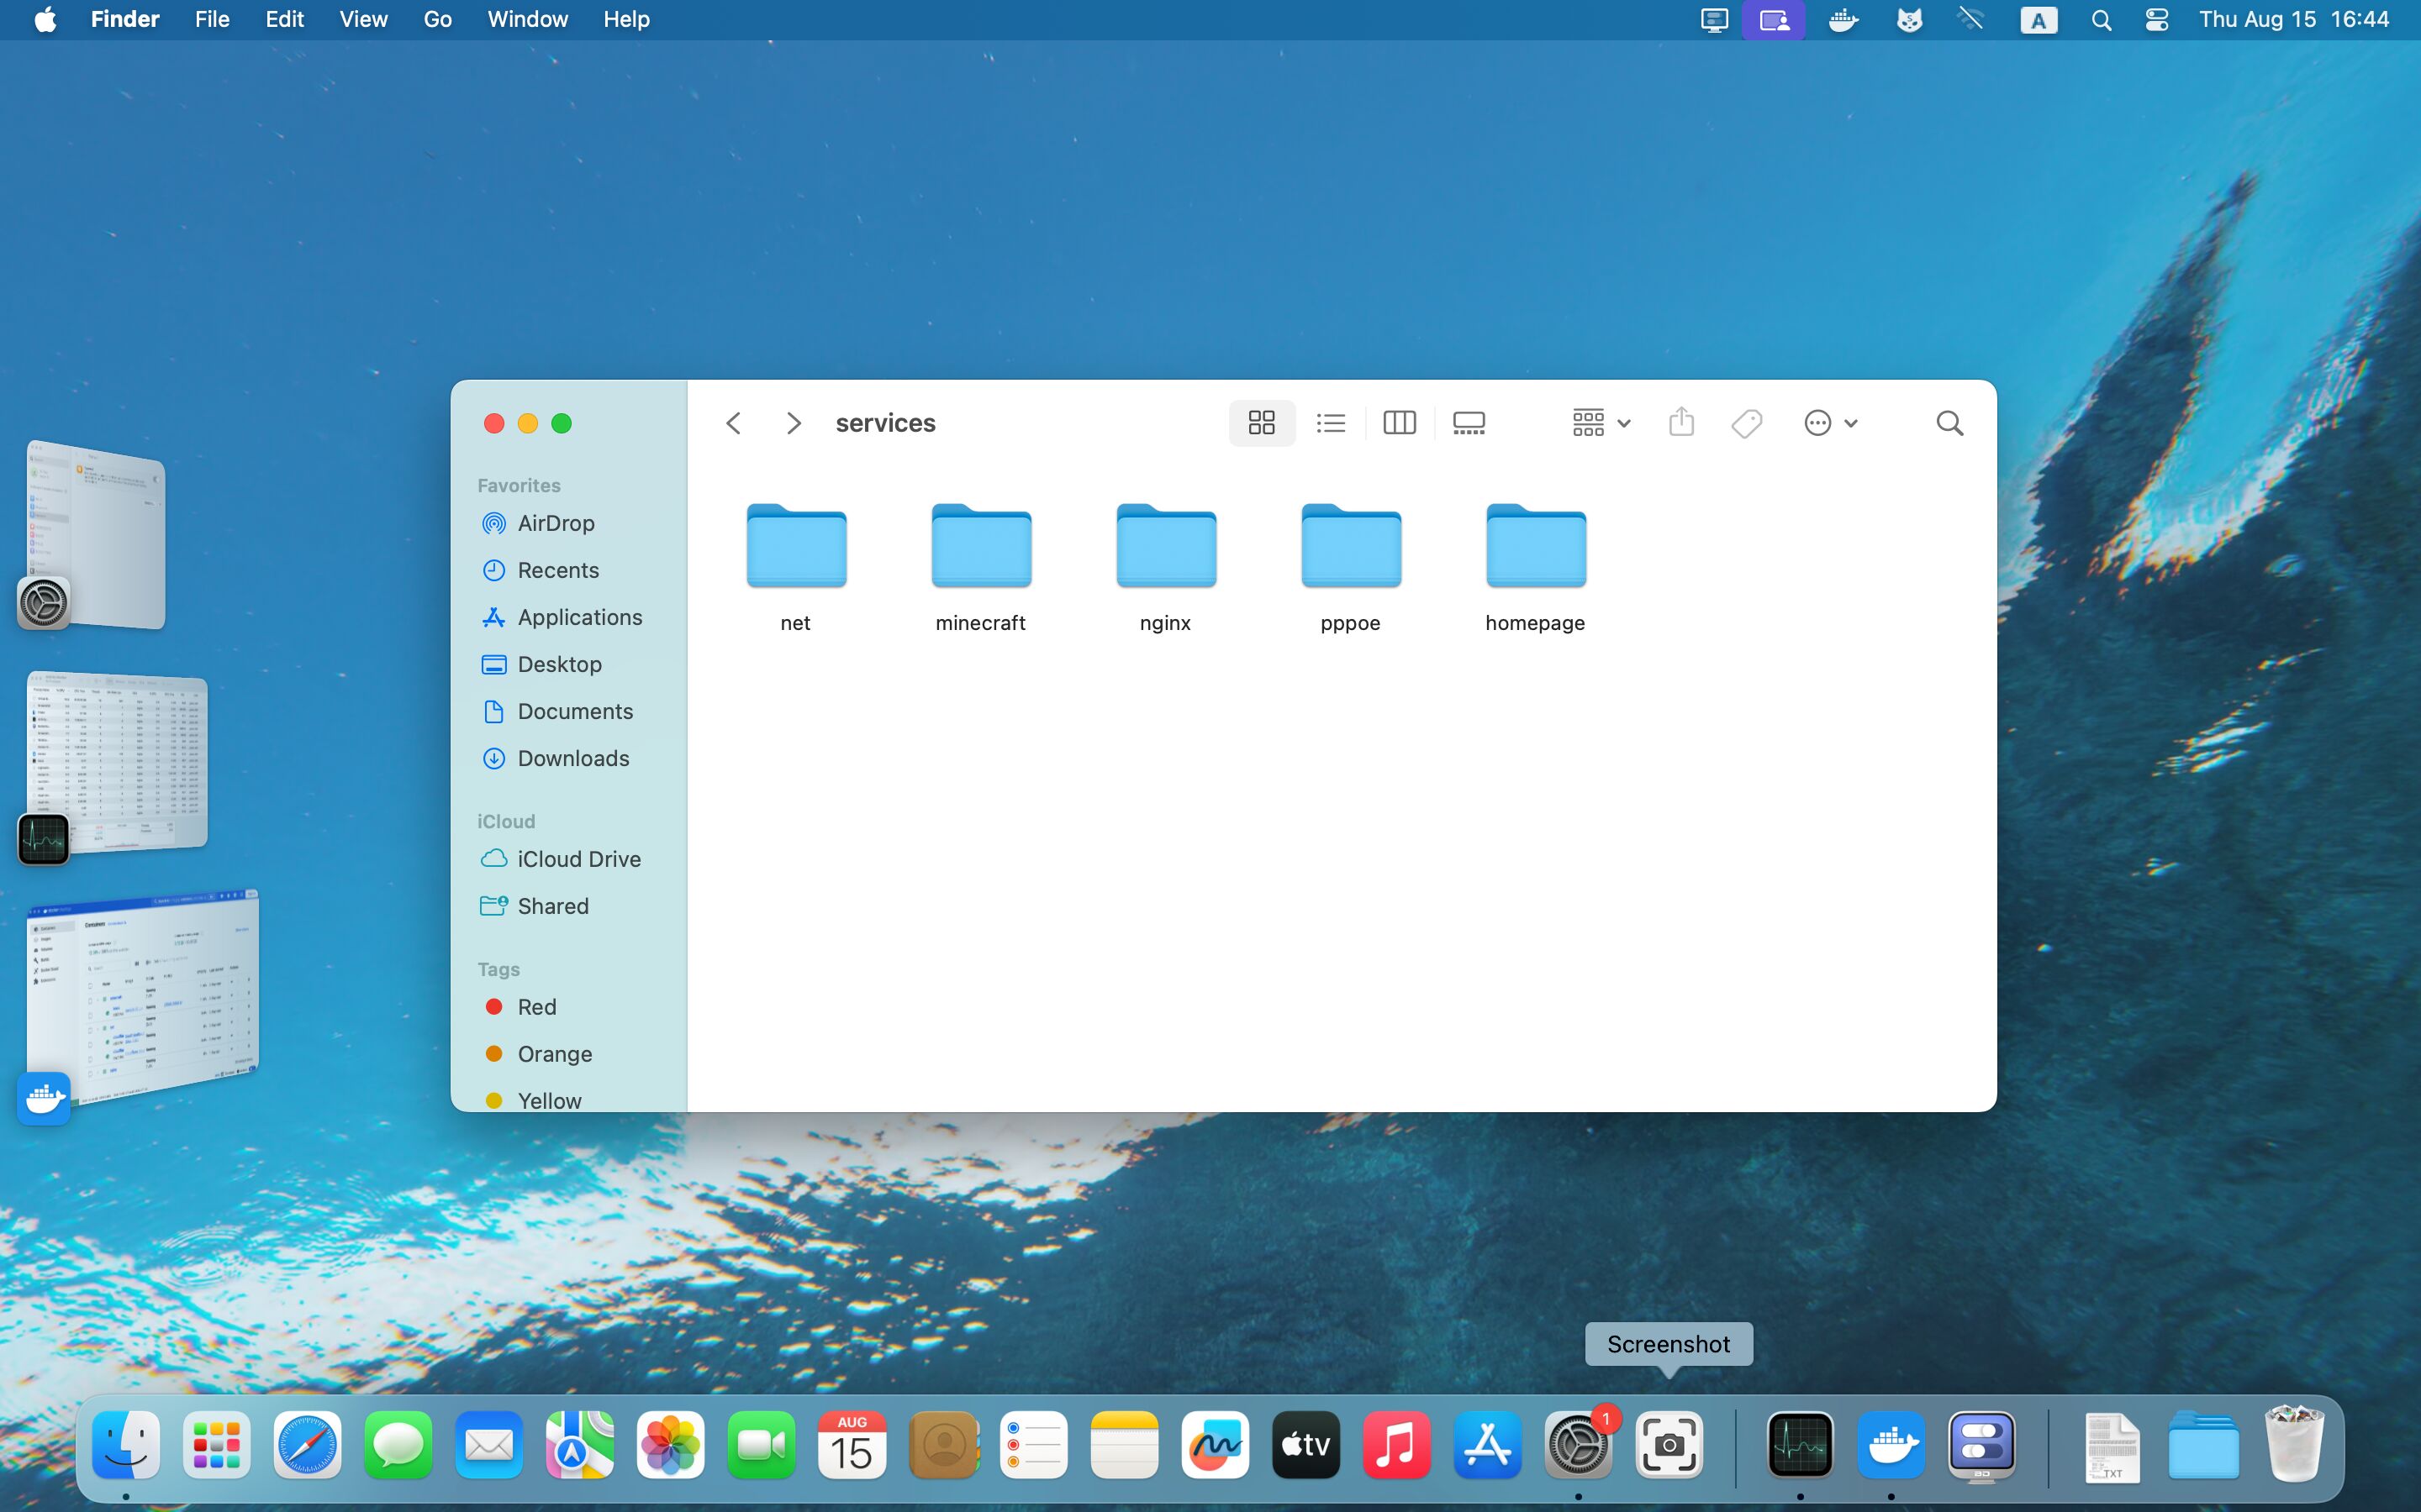Click the Share toolbar icon
The height and width of the screenshot is (1512, 2421).
pos(1680,423)
